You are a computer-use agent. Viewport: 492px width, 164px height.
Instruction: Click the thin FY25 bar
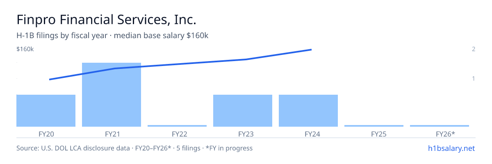tap(374, 126)
